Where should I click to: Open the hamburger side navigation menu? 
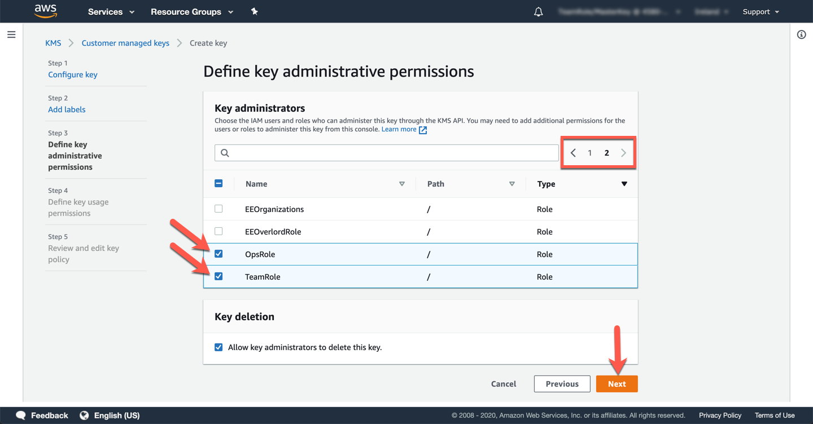click(x=11, y=35)
